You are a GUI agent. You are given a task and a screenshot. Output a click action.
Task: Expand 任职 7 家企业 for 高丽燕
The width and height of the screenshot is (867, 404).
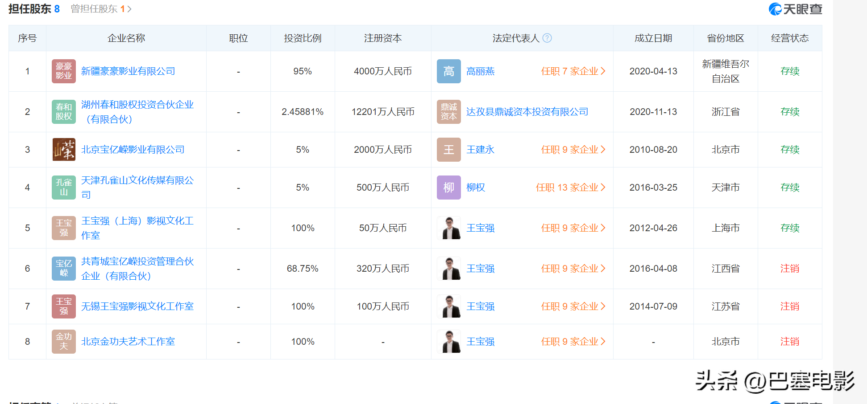click(573, 71)
